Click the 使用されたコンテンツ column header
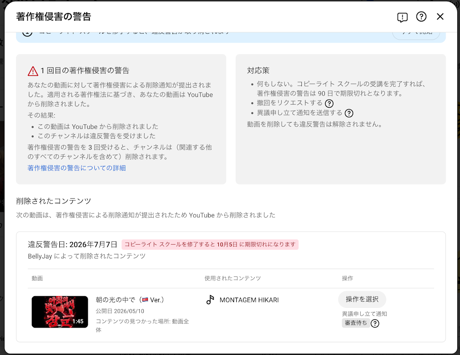This screenshot has width=460, height=355. point(233,278)
